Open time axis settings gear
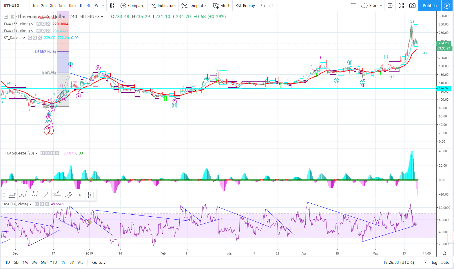The height and width of the screenshot is (269, 454). tap(444, 253)
